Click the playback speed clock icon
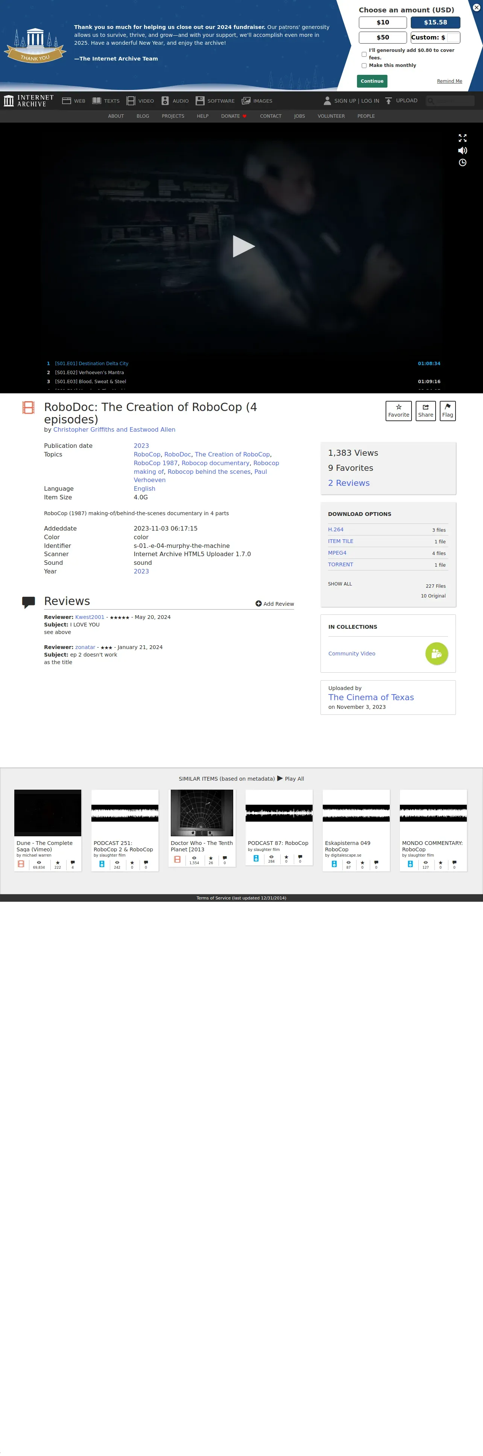Viewport: 483px width, 1456px height. 463,163
